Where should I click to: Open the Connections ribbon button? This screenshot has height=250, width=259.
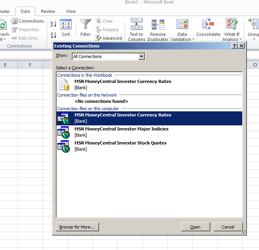pos(28,21)
